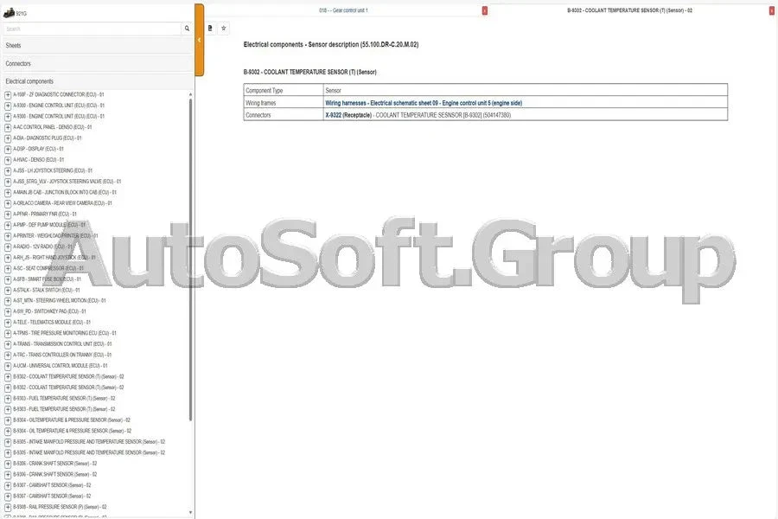The image size is (778, 519).
Task: Click the component tree vertical scrollbar
Action: (x=190, y=259)
